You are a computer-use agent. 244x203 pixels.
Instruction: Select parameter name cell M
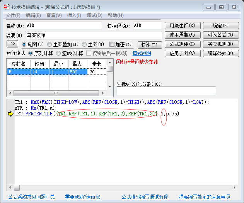(x=19, y=72)
